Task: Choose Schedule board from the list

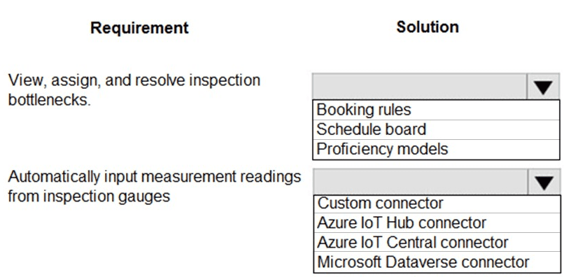Action: (436, 129)
